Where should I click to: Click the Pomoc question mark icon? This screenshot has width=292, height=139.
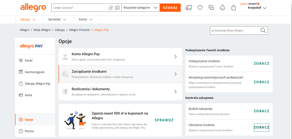pyautogui.click(x=21, y=131)
